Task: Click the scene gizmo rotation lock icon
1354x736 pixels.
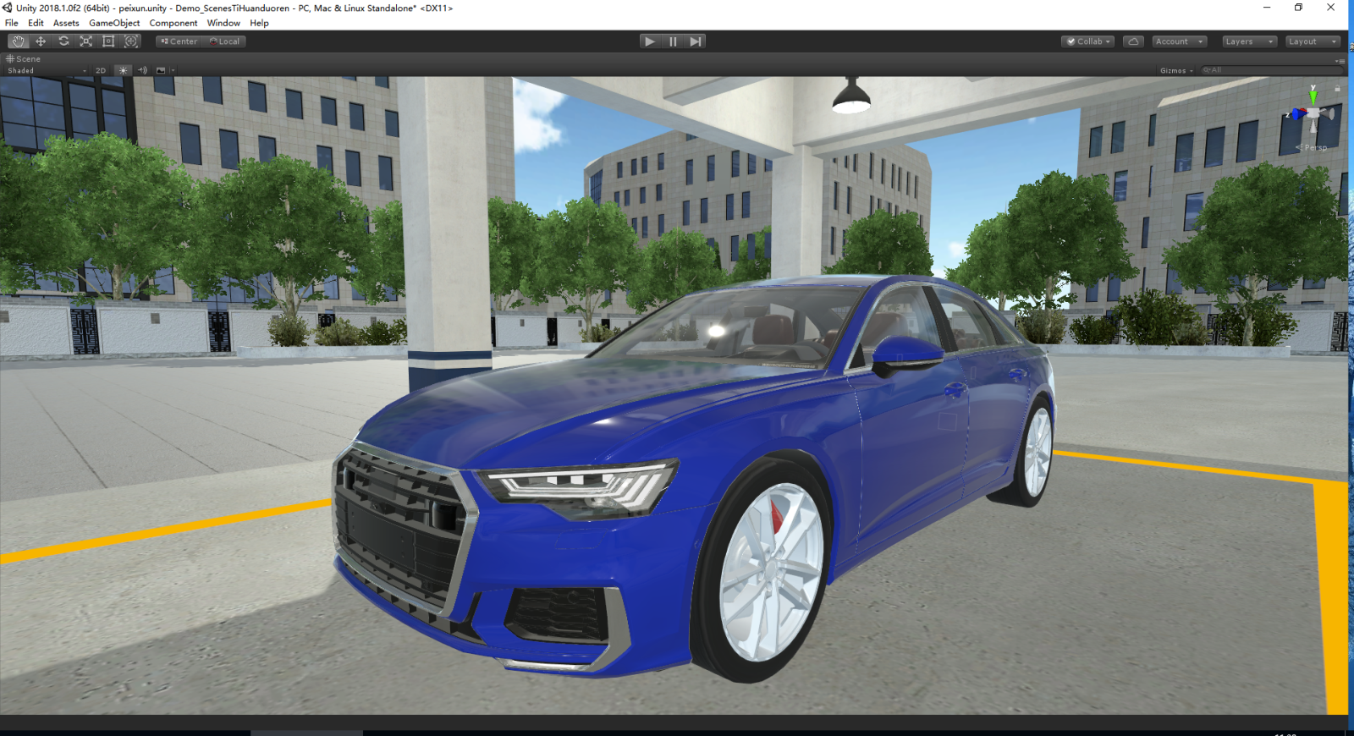Action: pos(1337,88)
